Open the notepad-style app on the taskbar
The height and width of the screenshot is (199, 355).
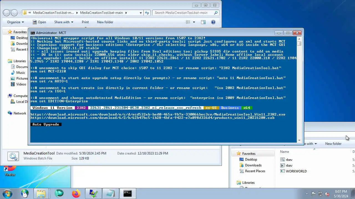110,193
